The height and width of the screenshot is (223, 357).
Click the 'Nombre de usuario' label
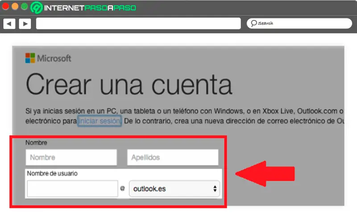[52, 173]
